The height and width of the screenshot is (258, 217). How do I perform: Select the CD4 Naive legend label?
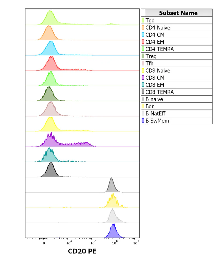click(x=158, y=28)
